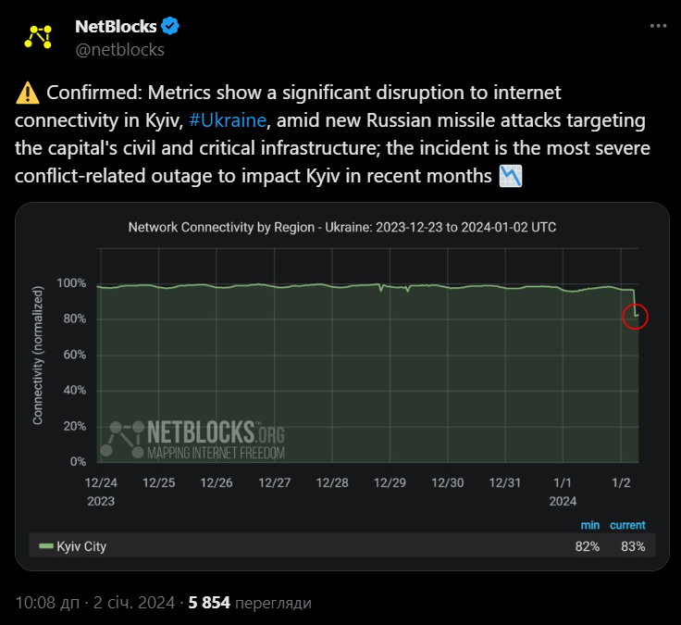
Task: Open the NetBlocks profile avatar
Action: coord(38,37)
